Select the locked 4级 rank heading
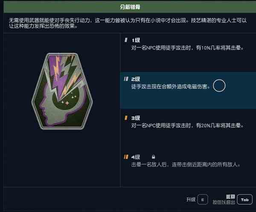Screen dimensions: 256x212 (x=136, y=157)
